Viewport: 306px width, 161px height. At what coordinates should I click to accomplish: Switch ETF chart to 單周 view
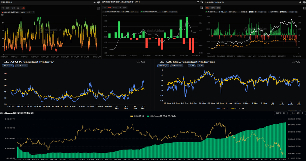[213, 8]
